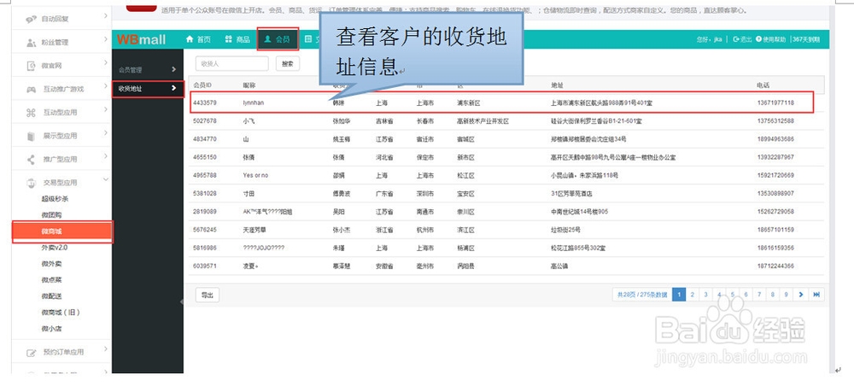Select 超级秒杀 in the sidebar

55,199
